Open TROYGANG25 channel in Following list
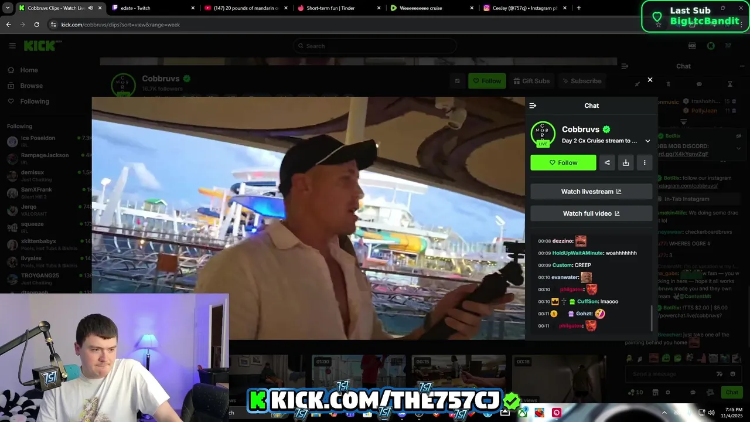The width and height of the screenshot is (750, 422). click(x=47, y=279)
